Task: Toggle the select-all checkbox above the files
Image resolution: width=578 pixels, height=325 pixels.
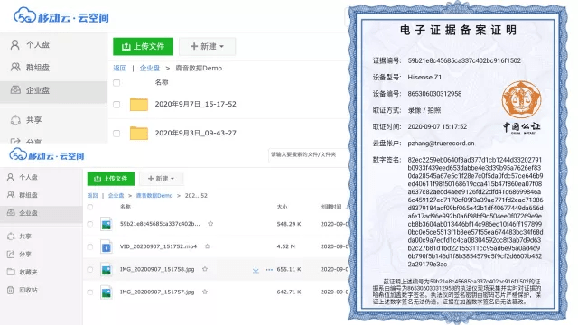Action: click(x=90, y=207)
